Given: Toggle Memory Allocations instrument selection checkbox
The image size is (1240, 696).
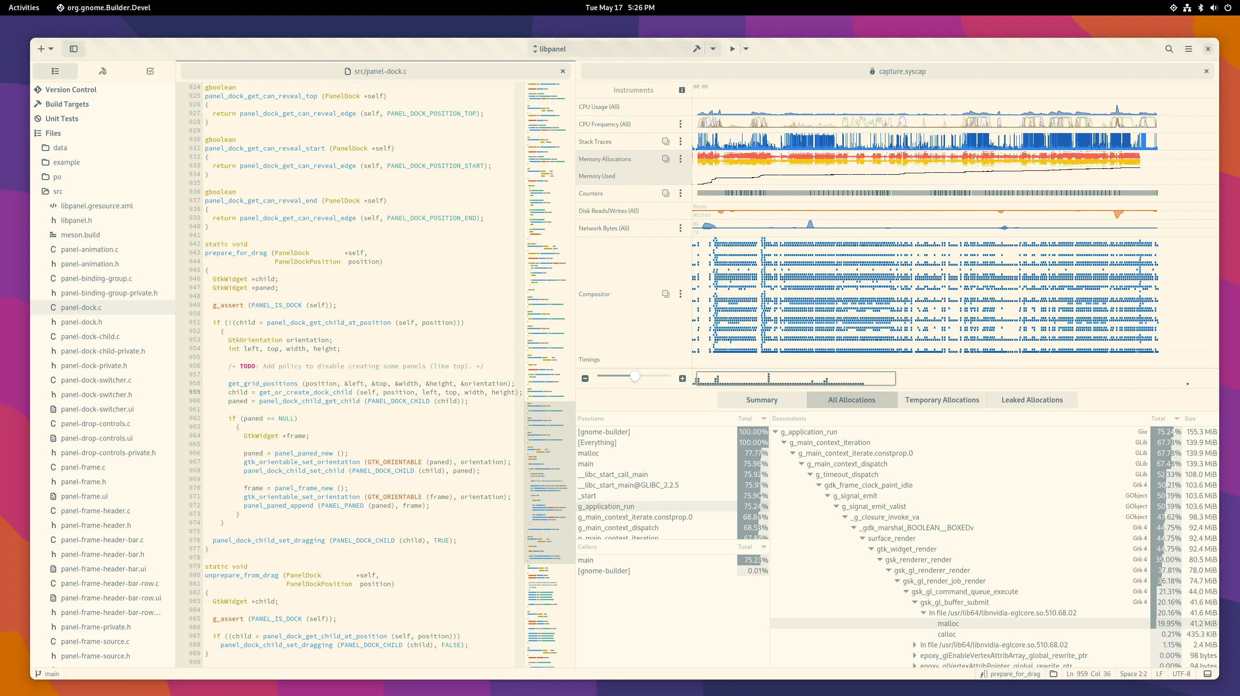Looking at the screenshot, I should pos(666,159).
